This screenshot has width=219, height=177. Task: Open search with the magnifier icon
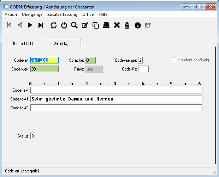74,25
